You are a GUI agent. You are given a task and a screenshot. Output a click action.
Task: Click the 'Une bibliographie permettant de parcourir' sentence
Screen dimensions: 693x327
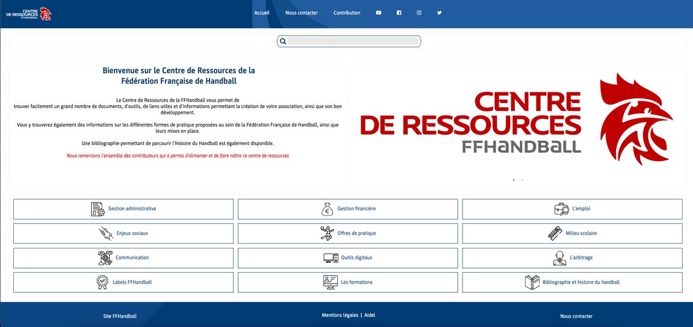pos(178,143)
